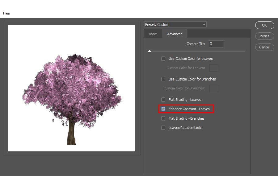Toggle Leaves Rotation Lock checkbox
278x185 pixels.
163,128
